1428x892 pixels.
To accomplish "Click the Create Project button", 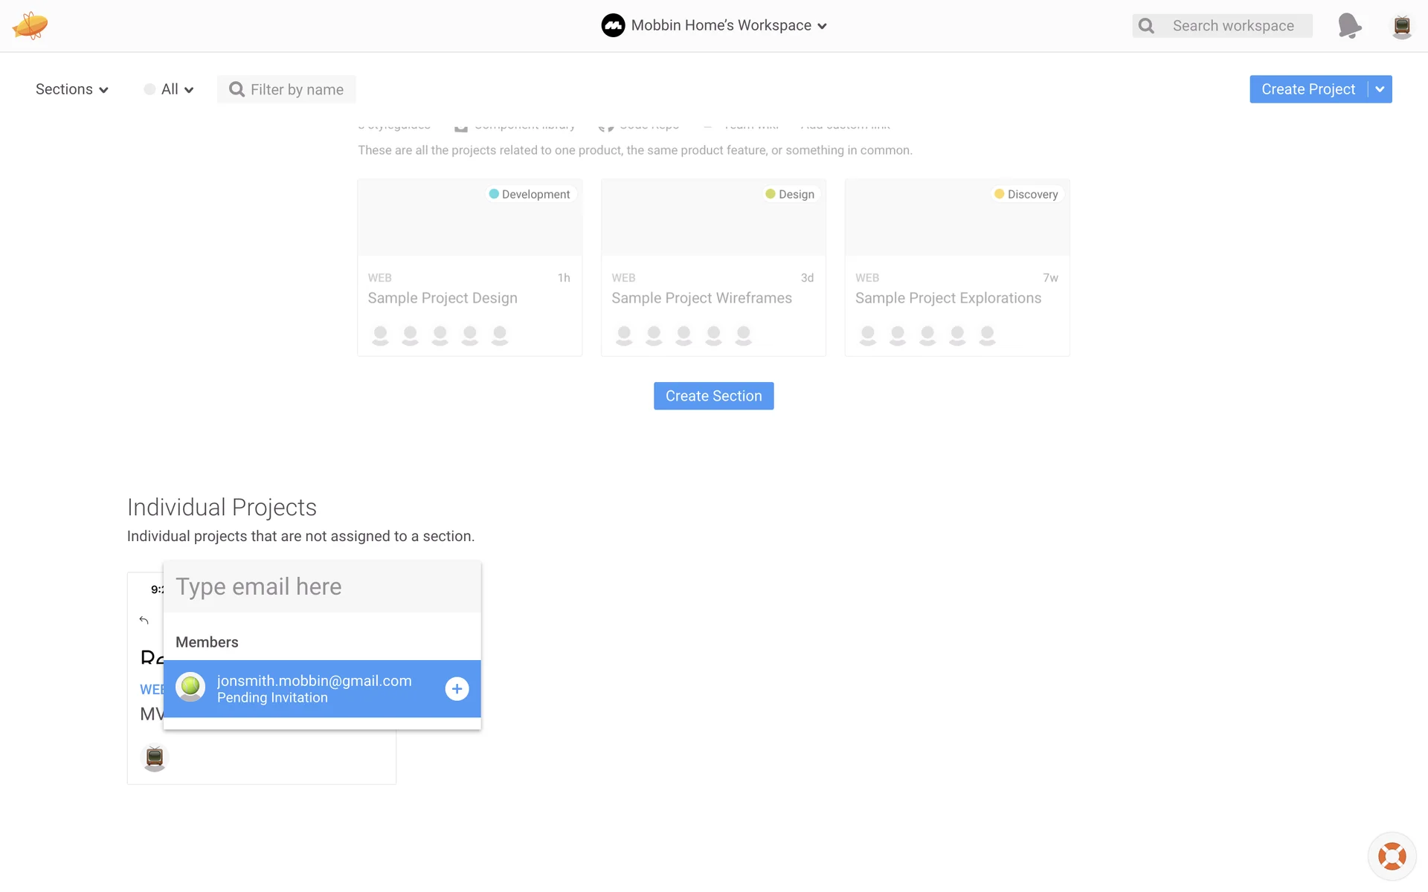I will click(1308, 89).
